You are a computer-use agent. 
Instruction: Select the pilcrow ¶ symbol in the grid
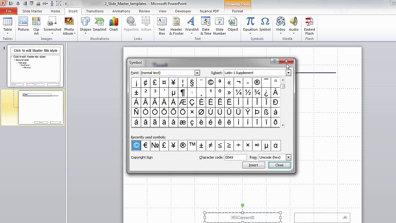[183, 92]
